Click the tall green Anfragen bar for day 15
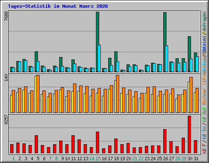This screenshot has width=209, height=163. pyautogui.click(x=98, y=42)
